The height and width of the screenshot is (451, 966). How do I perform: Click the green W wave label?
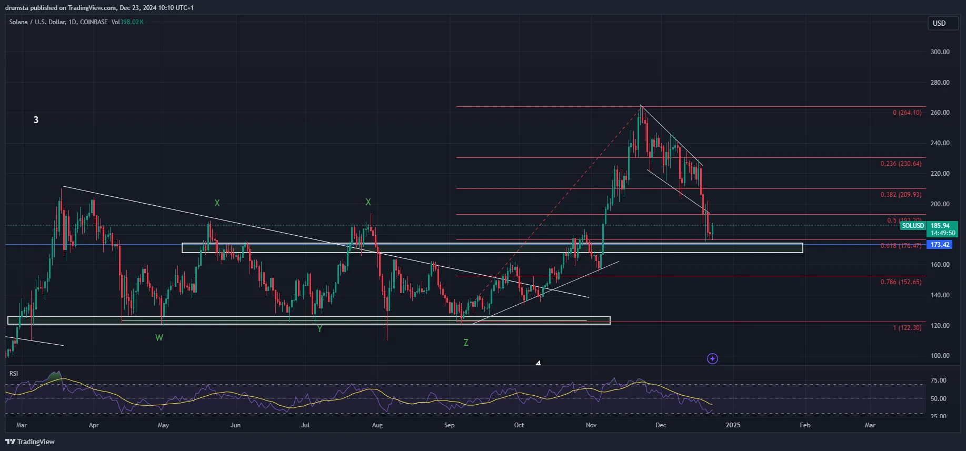159,338
